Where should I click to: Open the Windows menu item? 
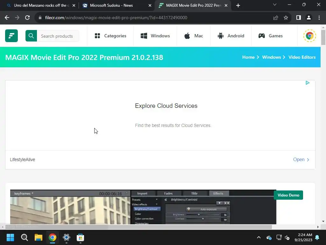155,36
